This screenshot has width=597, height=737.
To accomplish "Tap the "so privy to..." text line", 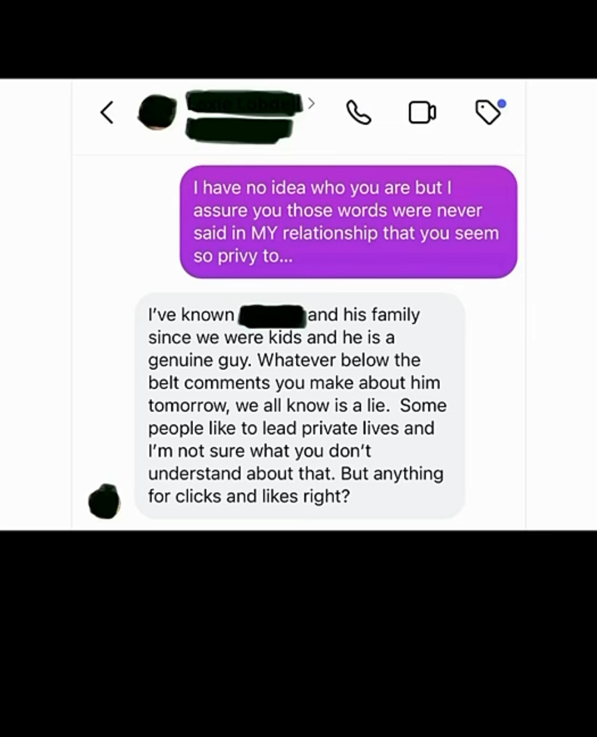I will coord(243,256).
